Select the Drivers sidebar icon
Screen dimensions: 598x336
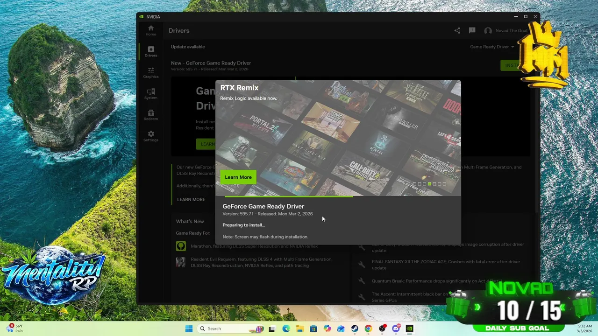click(150, 51)
